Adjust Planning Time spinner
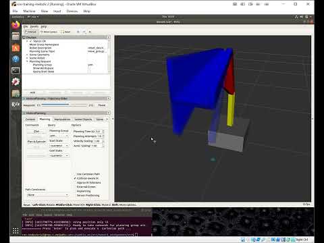Viewport: 324px width, 243px height. (103, 131)
